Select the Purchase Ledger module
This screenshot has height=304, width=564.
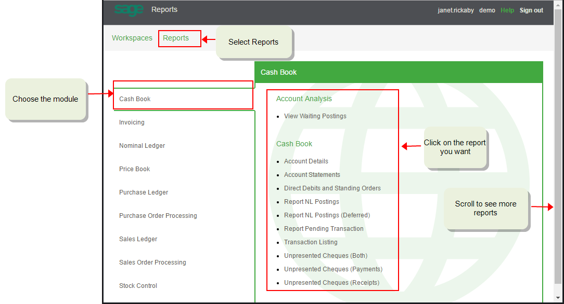click(144, 192)
